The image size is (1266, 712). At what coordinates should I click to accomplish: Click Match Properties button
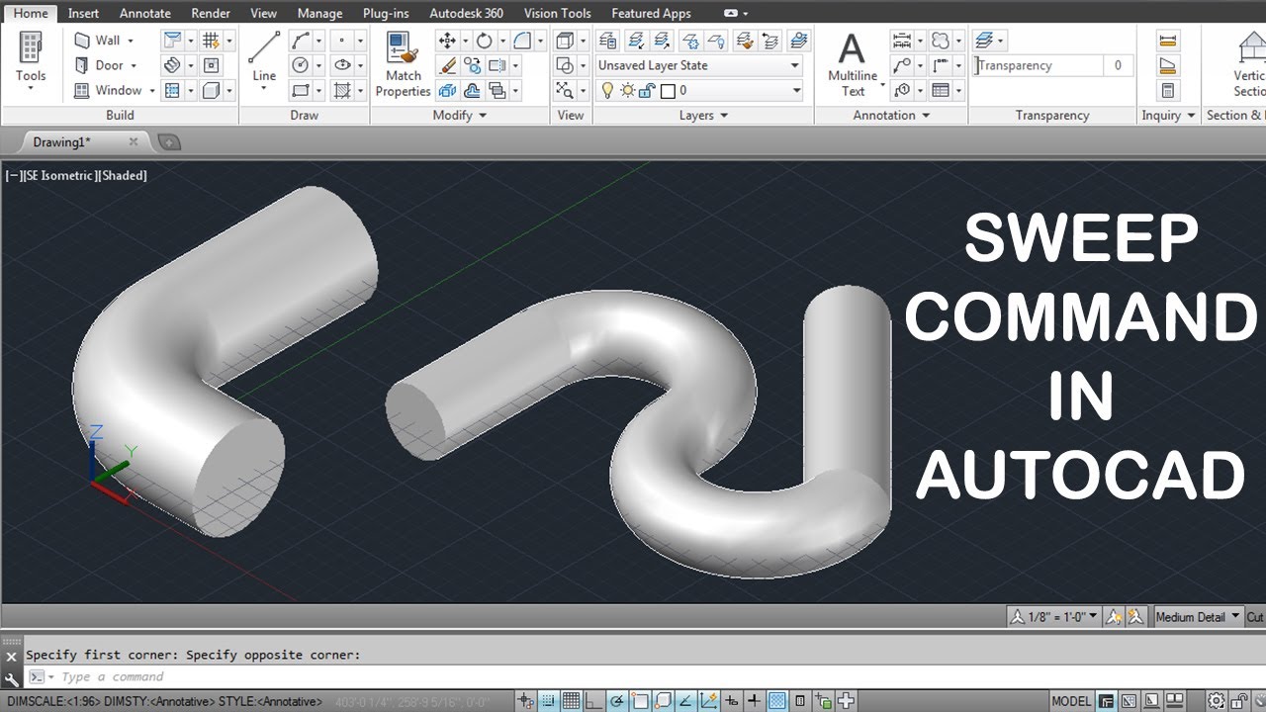click(403, 64)
